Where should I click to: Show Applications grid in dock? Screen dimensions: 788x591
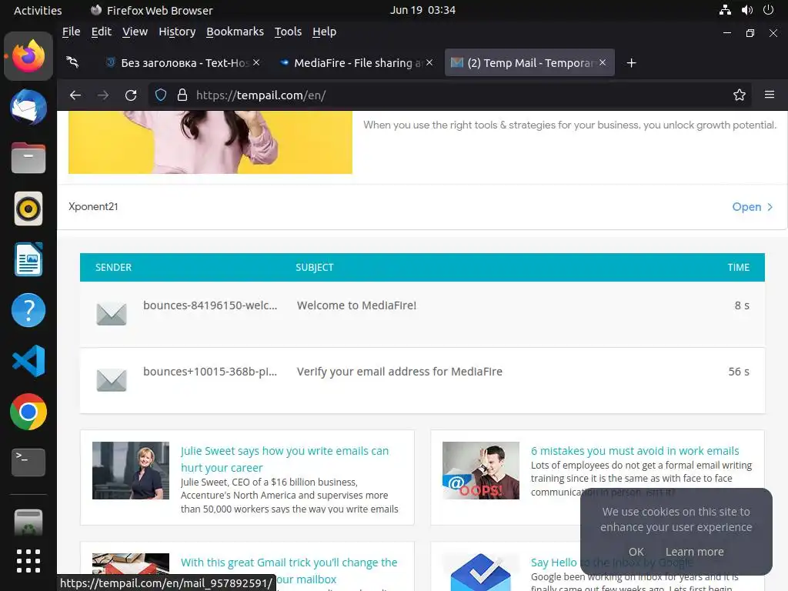pyautogui.click(x=28, y=561)
